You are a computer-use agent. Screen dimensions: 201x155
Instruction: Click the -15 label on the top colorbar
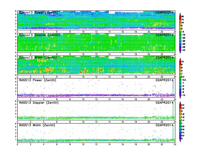pos(183,35)
